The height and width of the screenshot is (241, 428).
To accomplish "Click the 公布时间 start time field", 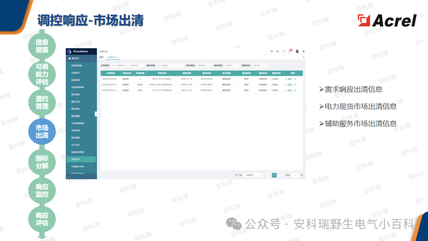I will pos(120,65).
